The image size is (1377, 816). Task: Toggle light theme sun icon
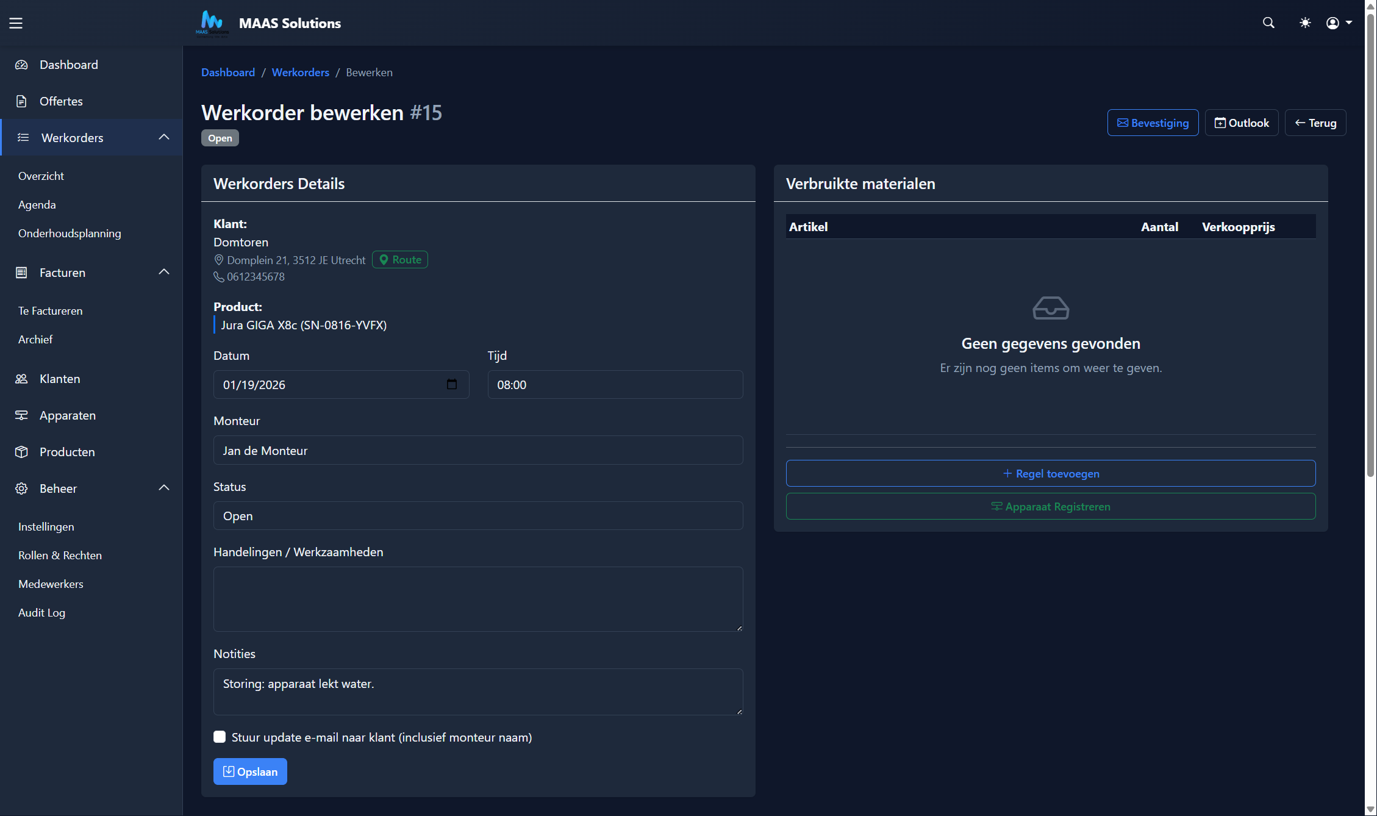1305,23
